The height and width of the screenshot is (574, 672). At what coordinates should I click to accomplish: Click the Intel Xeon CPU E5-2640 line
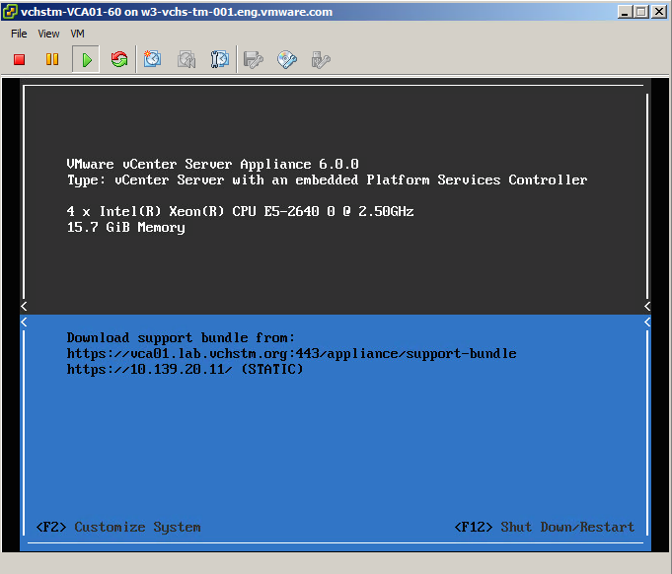[240, 212]
